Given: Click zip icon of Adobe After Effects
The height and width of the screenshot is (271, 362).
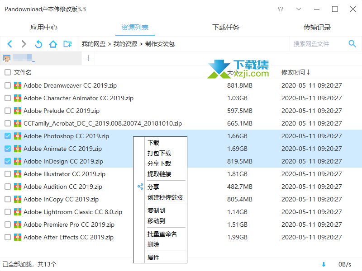Looking at the screenshot, I should pos(18,238).
